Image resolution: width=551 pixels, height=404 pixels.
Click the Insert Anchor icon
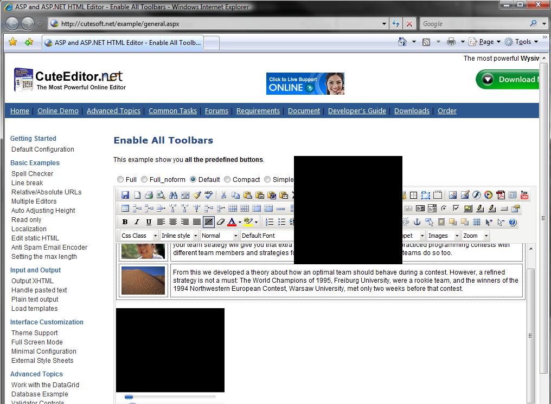(417, 222)
